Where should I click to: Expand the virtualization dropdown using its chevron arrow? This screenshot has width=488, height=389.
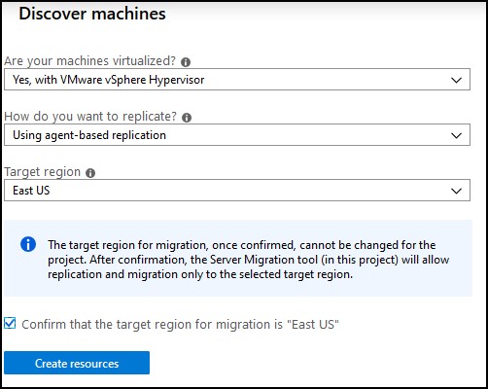pyautogui.click(x=456, y=80)
